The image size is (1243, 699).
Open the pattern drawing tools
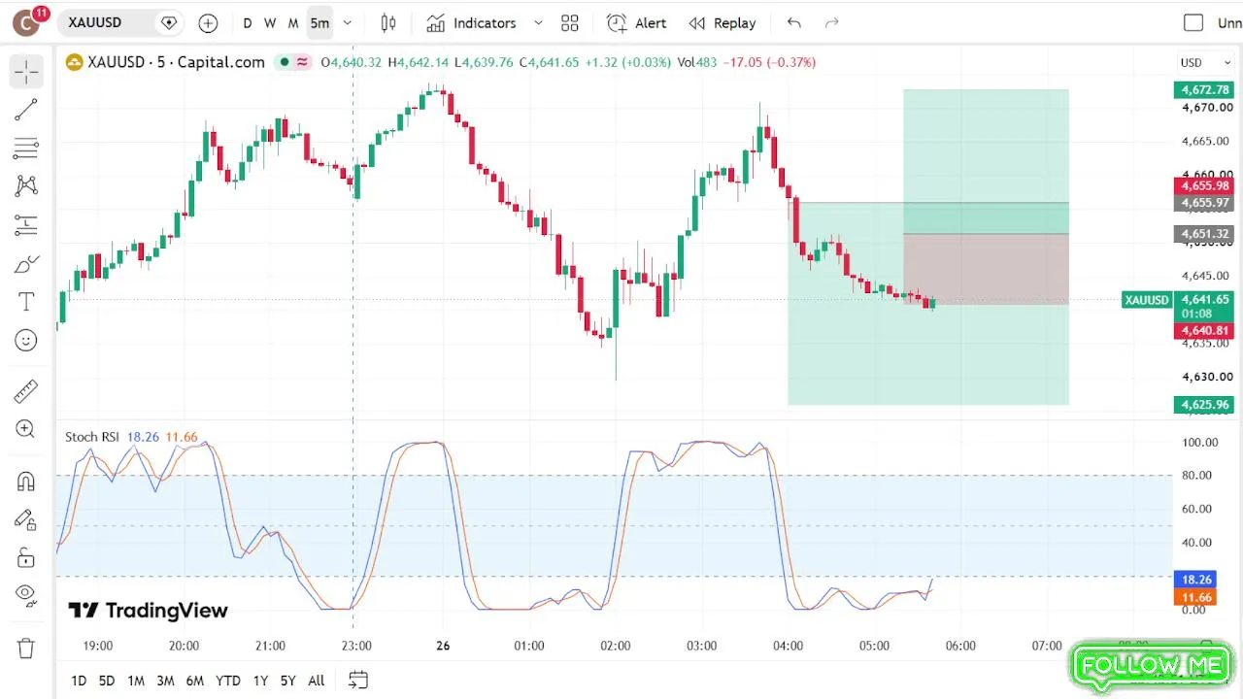[26, 186]
